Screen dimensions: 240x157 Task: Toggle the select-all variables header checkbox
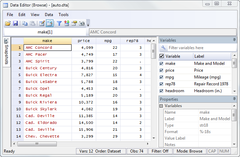pos(162,56)
